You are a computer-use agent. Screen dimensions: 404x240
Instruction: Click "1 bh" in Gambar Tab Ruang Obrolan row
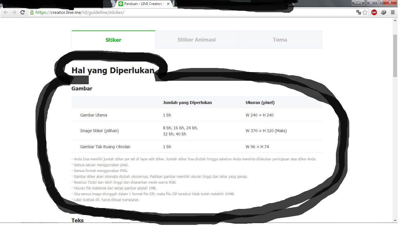tap(167, 147)
